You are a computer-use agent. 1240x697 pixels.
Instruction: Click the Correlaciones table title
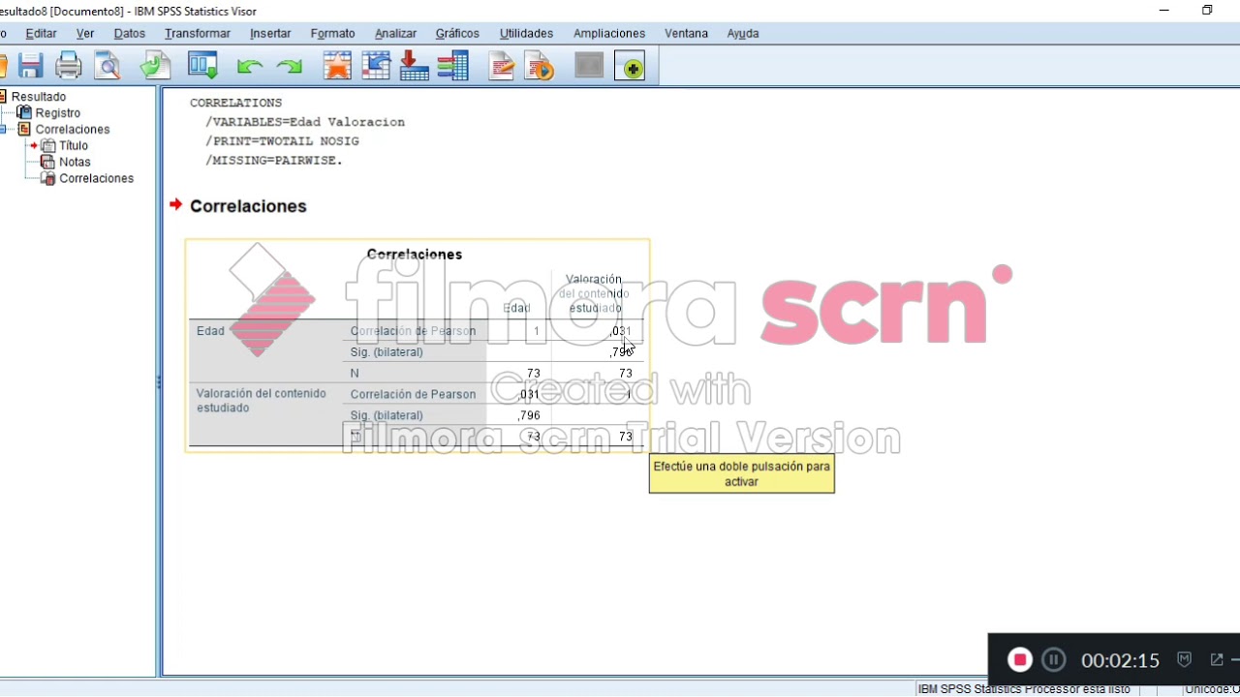point(415,255)
